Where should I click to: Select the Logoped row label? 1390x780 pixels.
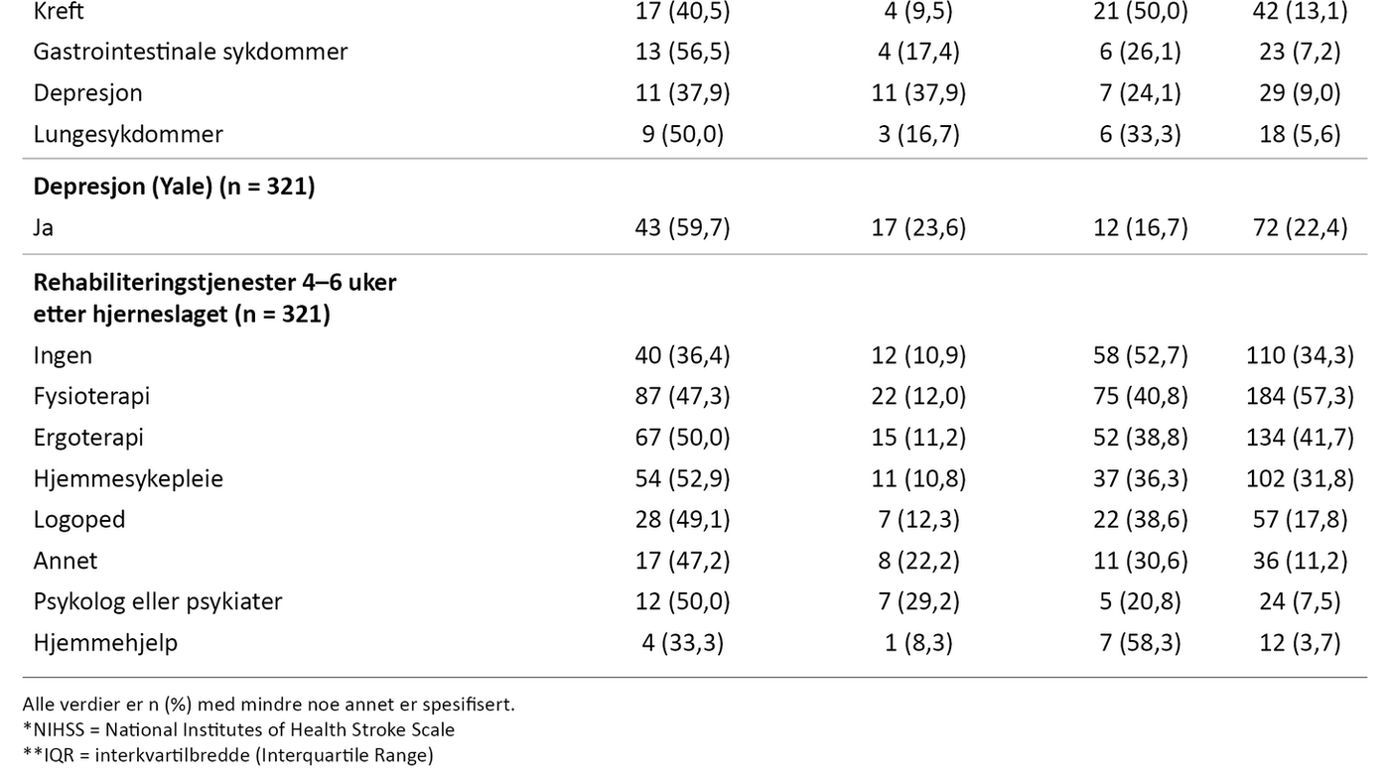pyautogui.click(x=79, y=519)
